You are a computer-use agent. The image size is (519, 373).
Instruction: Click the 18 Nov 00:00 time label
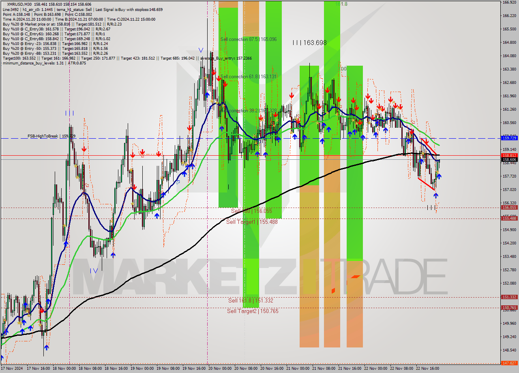[x=64, y=369]
